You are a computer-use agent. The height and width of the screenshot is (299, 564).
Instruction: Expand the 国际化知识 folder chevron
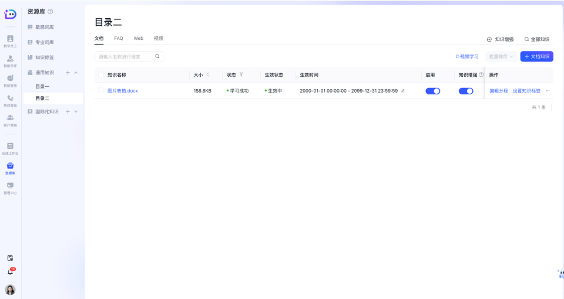click(x=76, y=111)
